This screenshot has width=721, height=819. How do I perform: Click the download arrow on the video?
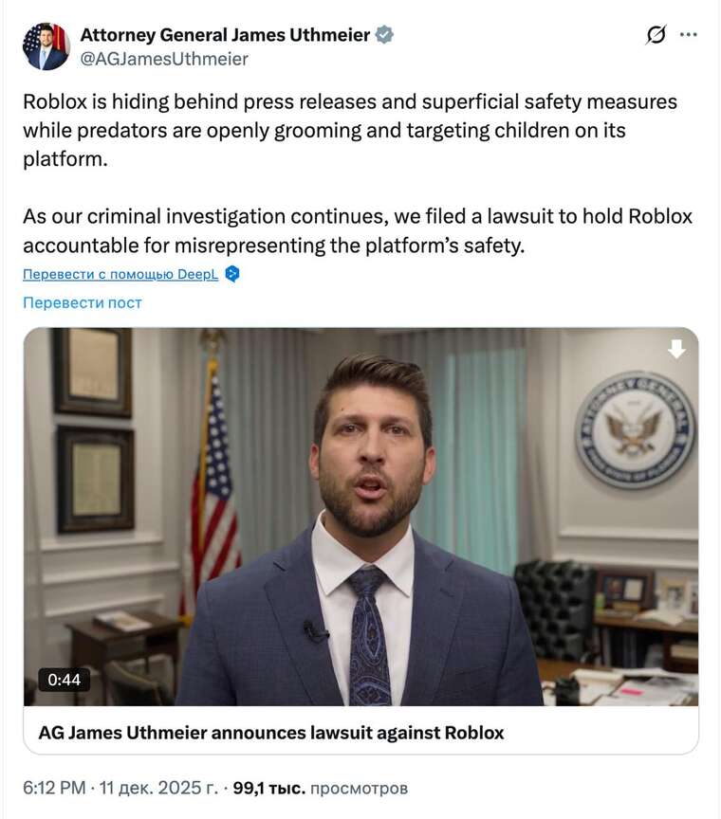click(676, 349)
